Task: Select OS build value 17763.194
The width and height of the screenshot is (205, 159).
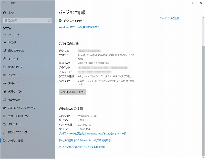Action: (84, 129)
